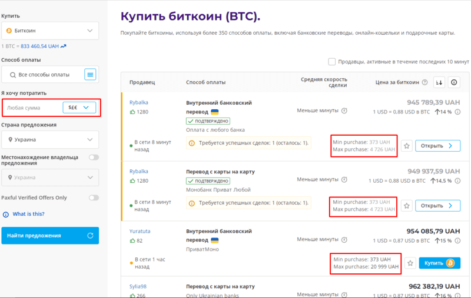Click the Средняя скорость сделки column header
This screenshot has height=298, width=471.
tap(324, 82)
